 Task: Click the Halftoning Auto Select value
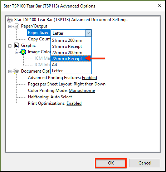point(61,97)
